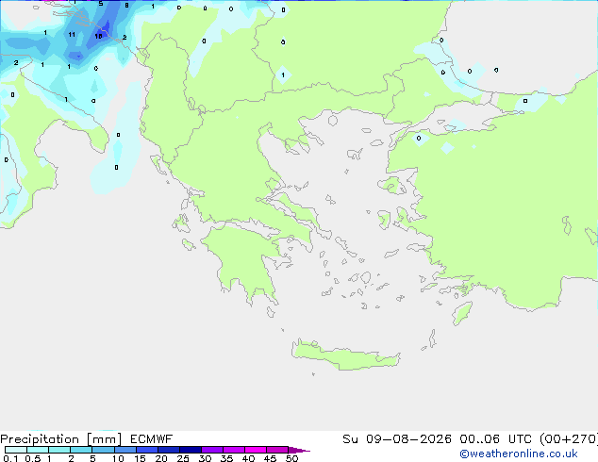Image resolution: width=598 pixels, height=462 pixels.
Task: Click the 2–5 mm legend swatch
Action: (x=81, y=450)
